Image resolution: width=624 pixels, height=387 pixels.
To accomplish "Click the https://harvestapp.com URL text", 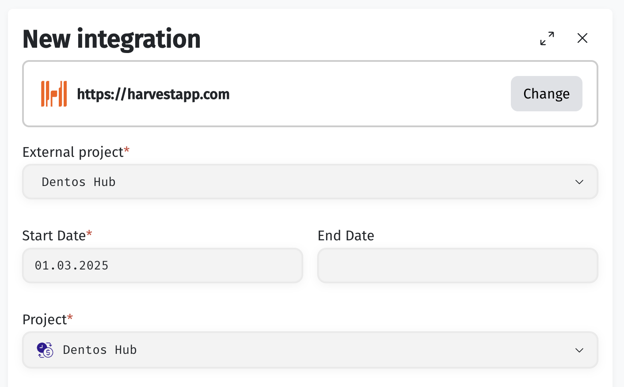I will [153, 94].
